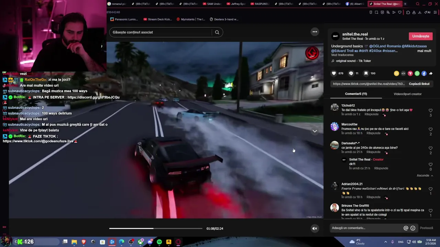Click the 'Găsește conținut asociat' search field
This screenshot has width=440, height=247.
click(x=161, y=32)
